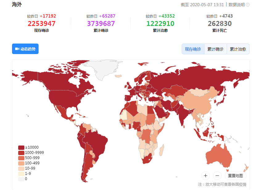Select the 现存确诊 tab
Viewport: 260px width, 190px height.
[x=193, y=49]
